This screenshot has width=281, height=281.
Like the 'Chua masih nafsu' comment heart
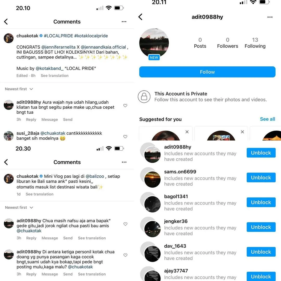click(125, 224)
